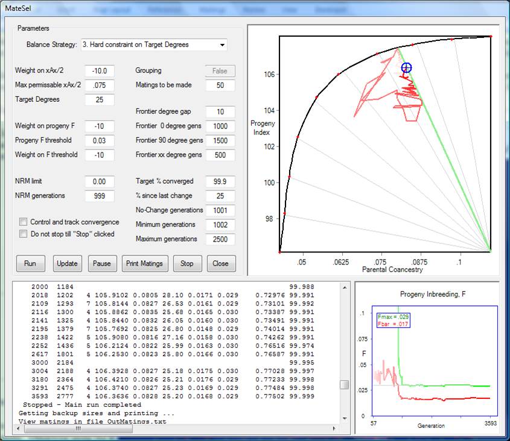Edit the NRM generations value 999

(x=100, y=196)
